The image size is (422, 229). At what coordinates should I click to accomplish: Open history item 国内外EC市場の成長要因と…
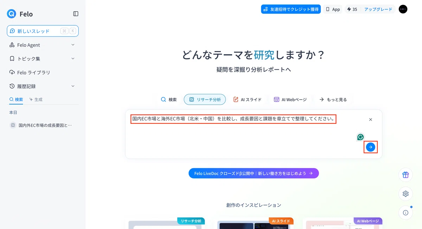pyautogui.click(x=43, y=125)
